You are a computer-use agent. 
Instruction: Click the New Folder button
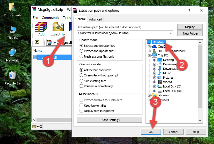[190, 34]
